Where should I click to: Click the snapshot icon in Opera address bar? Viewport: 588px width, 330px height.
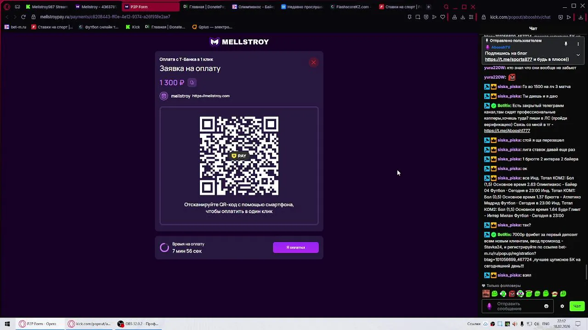point(418,17)
